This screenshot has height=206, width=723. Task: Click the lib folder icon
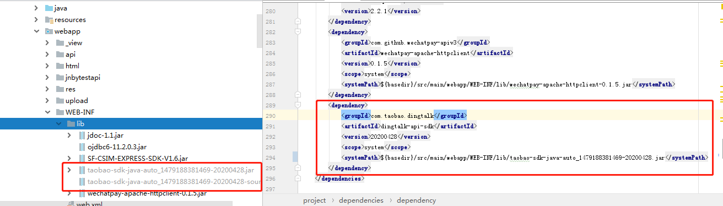(71, 124)
